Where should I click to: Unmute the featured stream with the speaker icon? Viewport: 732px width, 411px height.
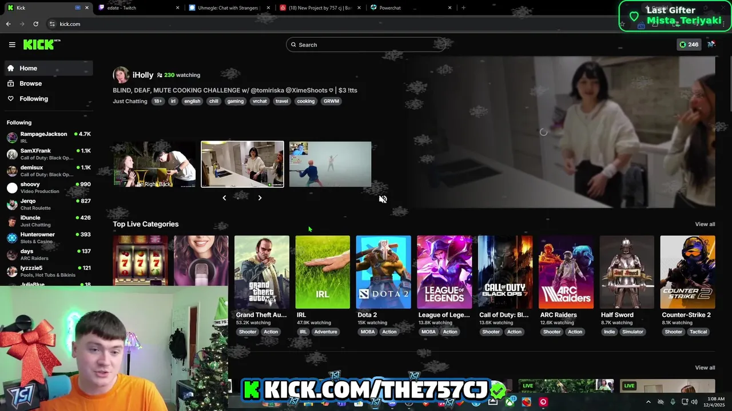pyautogui.click(x=383, y=199)
